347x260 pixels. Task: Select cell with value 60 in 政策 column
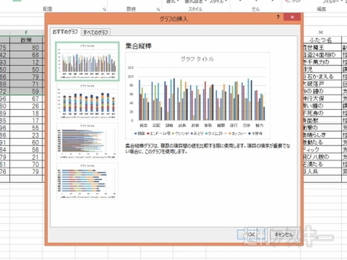(26, 142)
